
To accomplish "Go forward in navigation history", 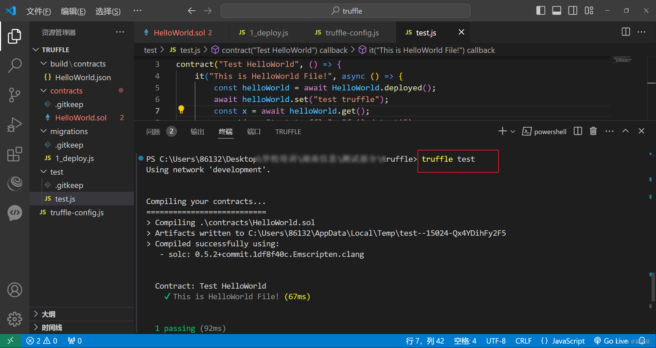I will (208, 11).
